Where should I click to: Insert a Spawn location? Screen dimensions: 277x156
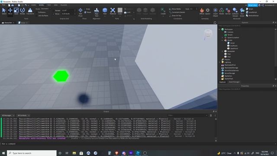208,11
